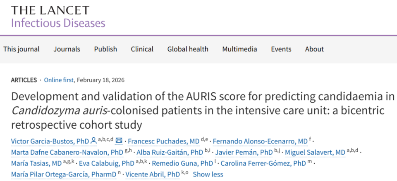The width and height of the screenshot is (397, 181).
Task: Go to Global health section
Action: coord(188,49)
